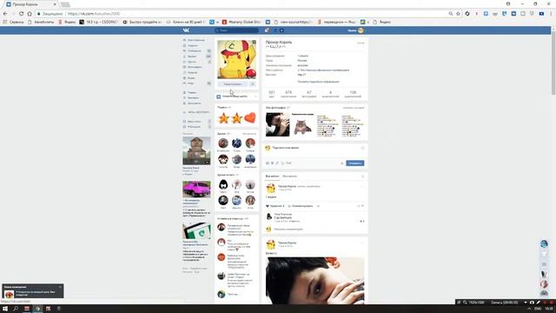Screen dimensions: 556x313
Task: Click the red heart gift
Action: coord(250,117)
